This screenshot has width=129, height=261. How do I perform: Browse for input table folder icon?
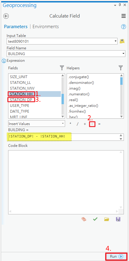[122, 41]
